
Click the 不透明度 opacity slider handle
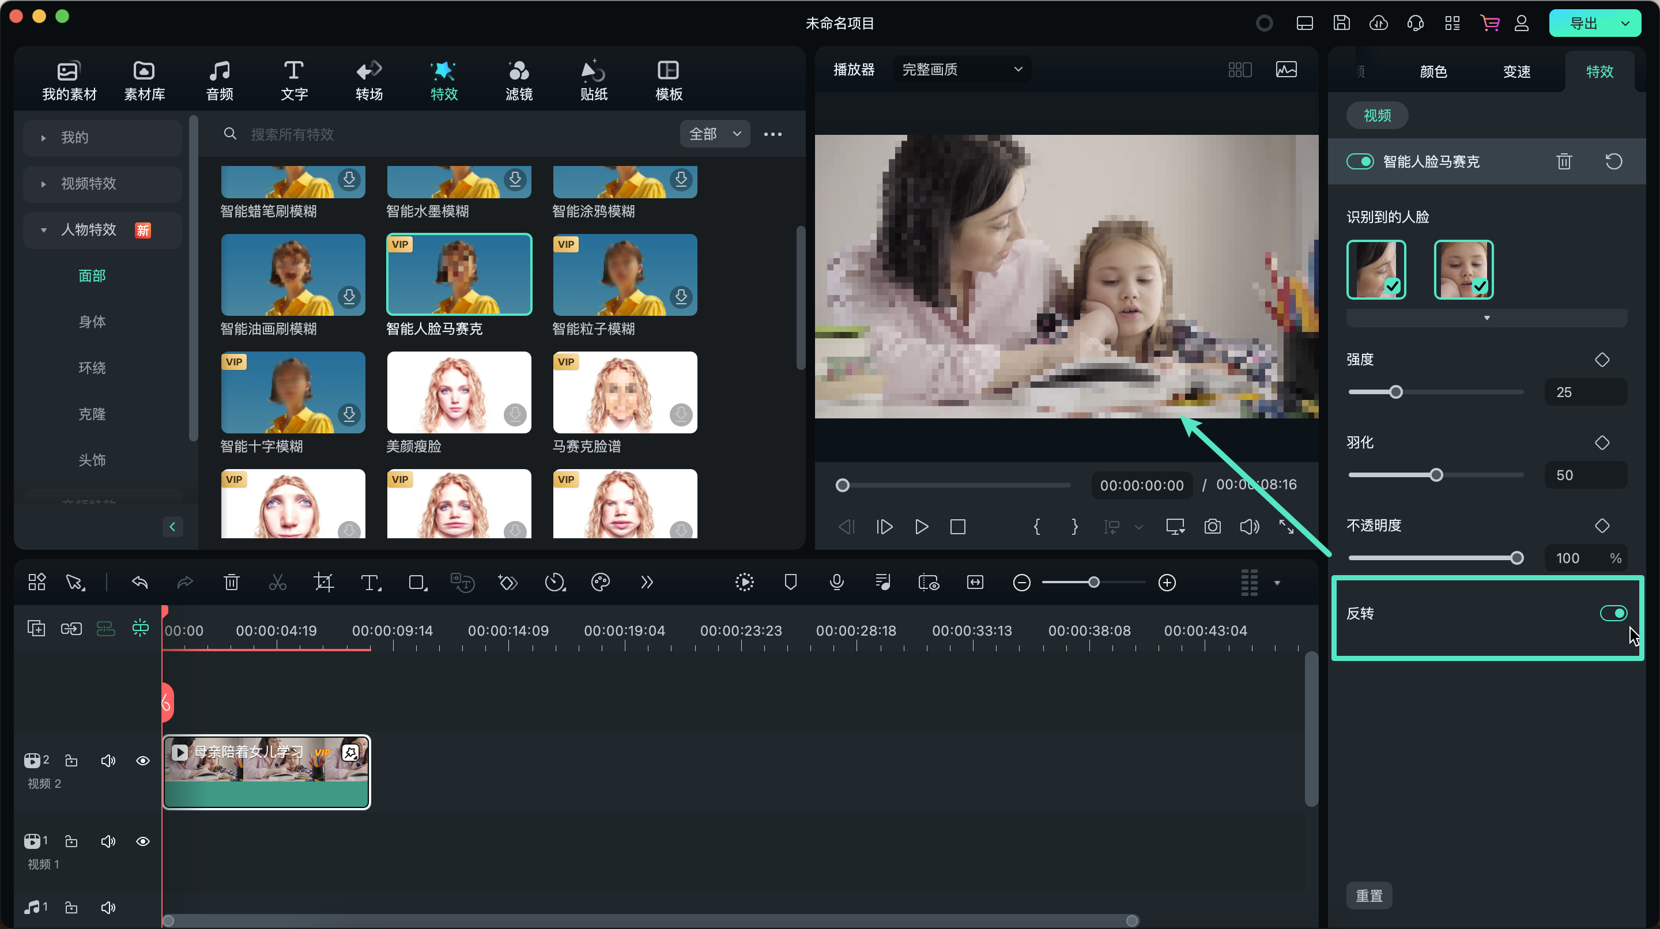(1517, 558)
